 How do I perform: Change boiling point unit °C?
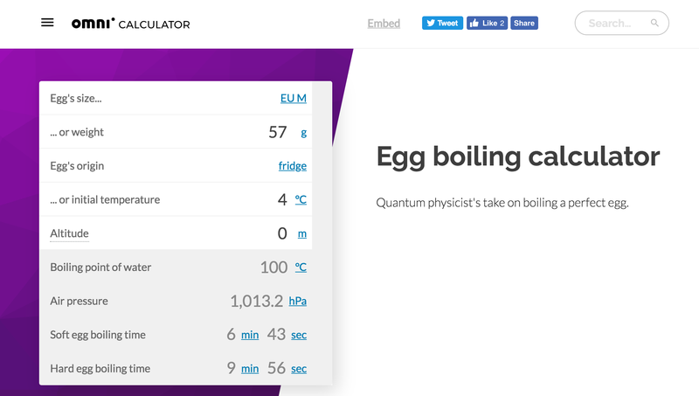click(x=301, y=267)
